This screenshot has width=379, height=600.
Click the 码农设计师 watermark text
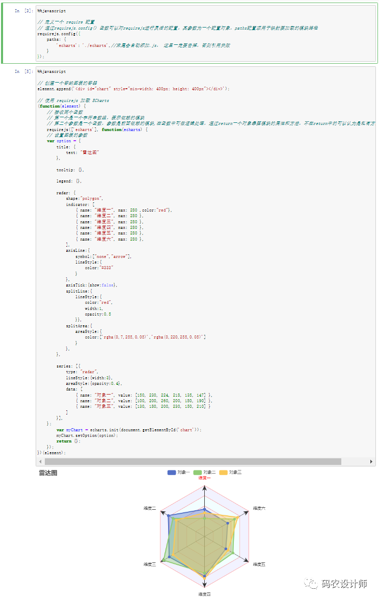344,584
